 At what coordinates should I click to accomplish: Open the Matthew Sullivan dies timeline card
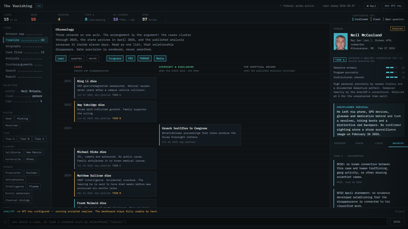115,184
